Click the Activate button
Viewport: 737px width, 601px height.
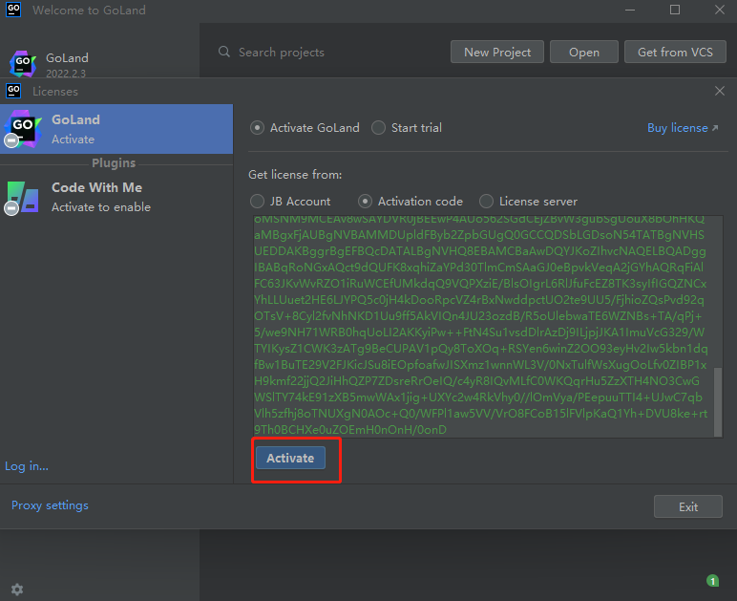[290, 458]
